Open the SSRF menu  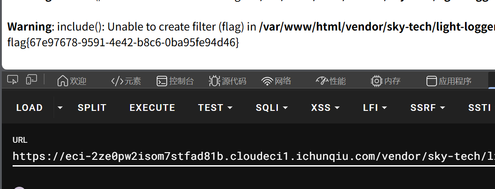click(427, 108)
